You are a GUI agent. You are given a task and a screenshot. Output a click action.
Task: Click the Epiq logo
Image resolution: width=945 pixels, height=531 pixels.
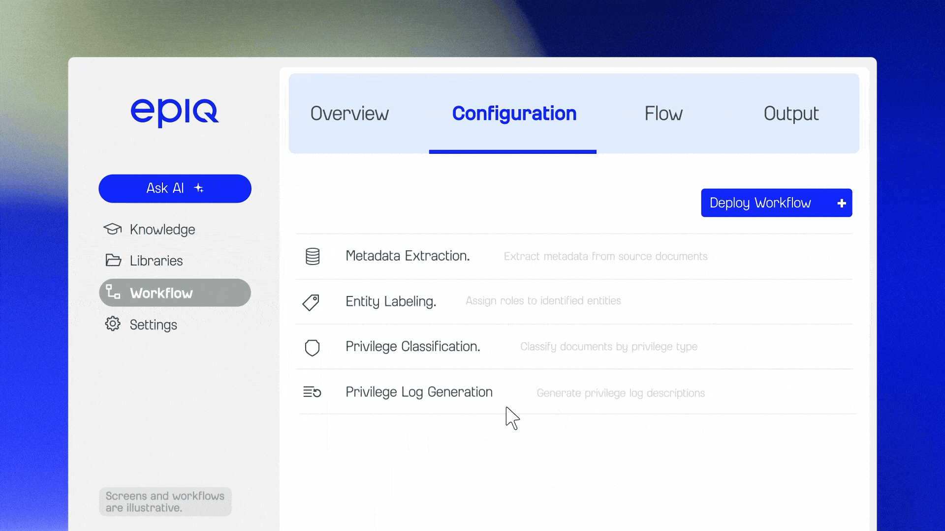[x=175, y=113]
